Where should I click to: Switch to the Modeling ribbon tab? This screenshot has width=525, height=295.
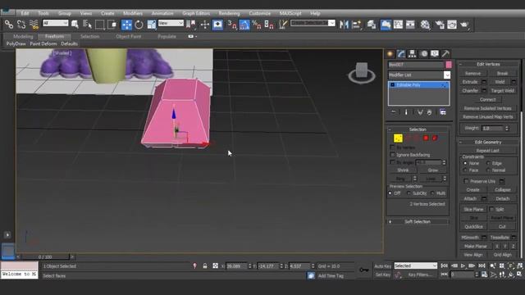pyautogui.click(x=23, y=36)
